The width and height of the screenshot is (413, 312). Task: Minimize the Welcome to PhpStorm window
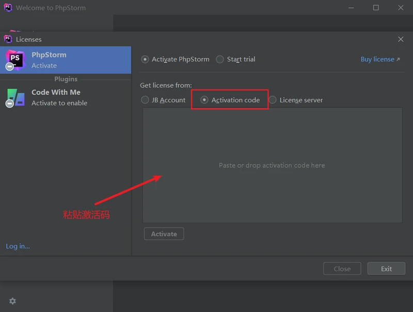(351, 8)
